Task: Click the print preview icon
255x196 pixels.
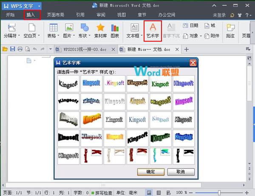Action: tap(28, 49)
